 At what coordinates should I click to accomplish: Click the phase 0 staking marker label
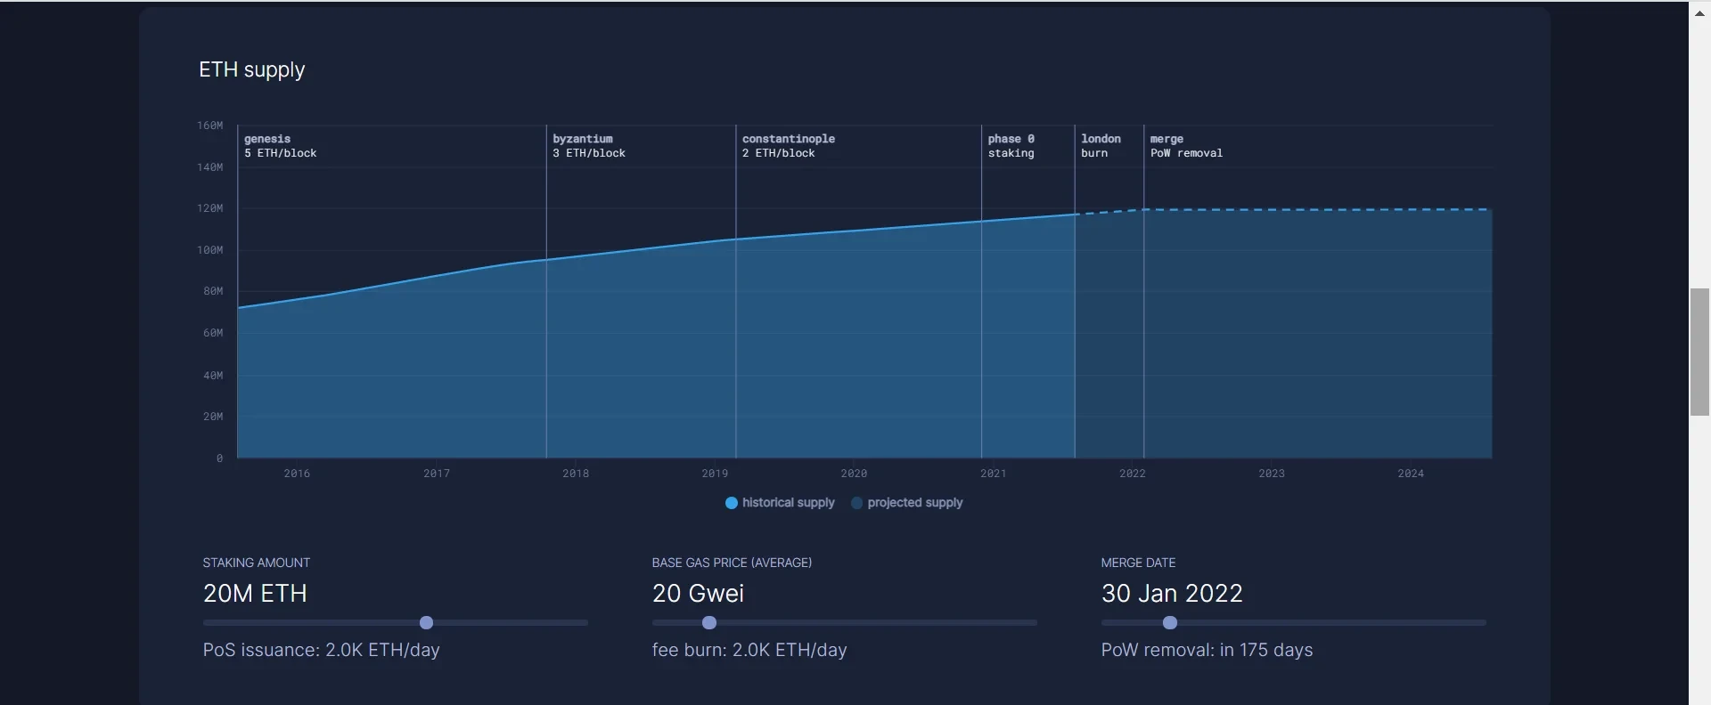click(x=1011, y=146)
